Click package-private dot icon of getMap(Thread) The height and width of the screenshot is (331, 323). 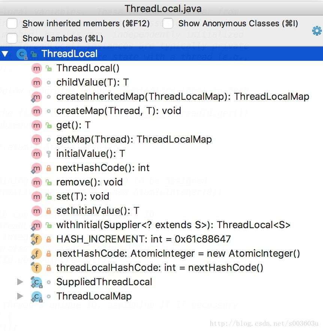(x=49, y=140)
